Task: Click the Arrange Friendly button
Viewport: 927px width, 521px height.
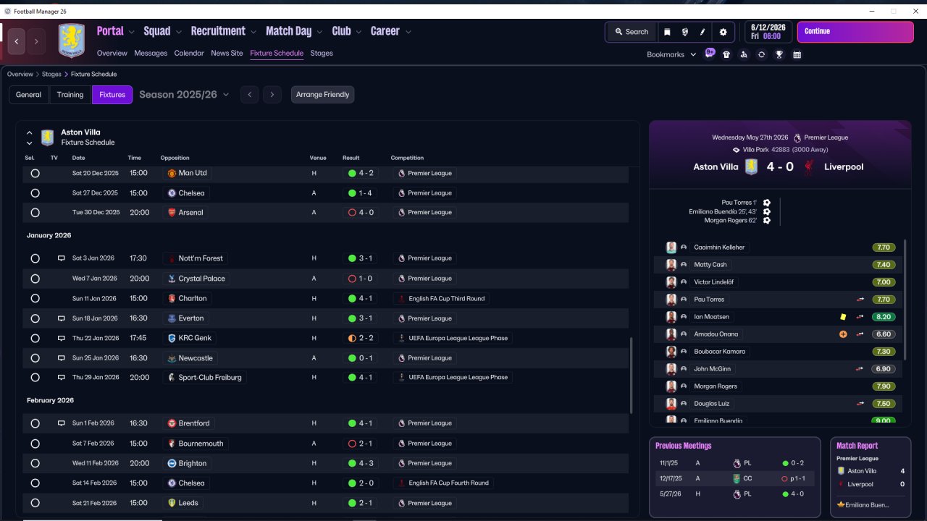Action: pyautogui.click(x=323, y=95)
